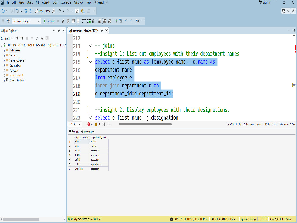Open the Undo history dropdown arrow
The image size is (297, 223).
[x=63, y=11]
